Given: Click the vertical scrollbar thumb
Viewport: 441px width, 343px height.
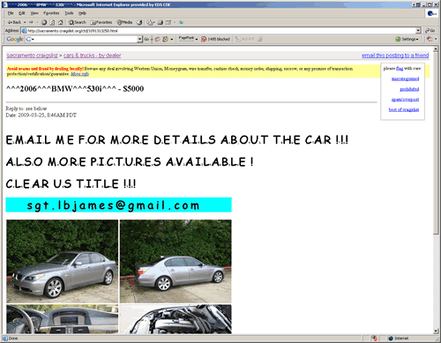Looking at the screenshot, I should (x=436, y=143).
